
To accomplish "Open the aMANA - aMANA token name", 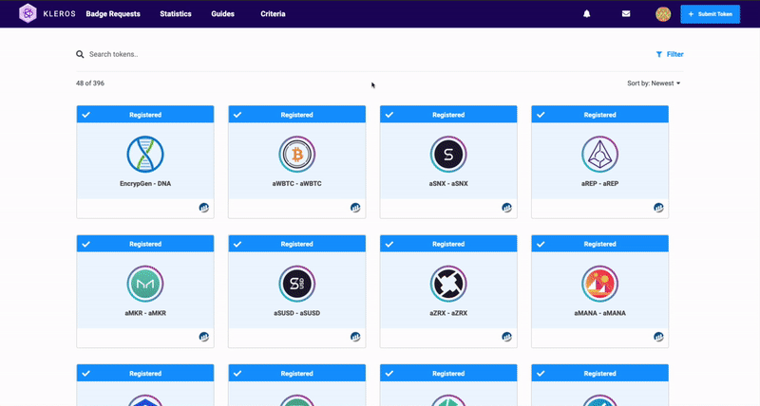I will coord(600,313).
